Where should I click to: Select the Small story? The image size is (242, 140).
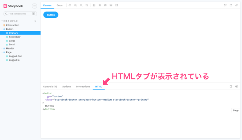click(x=12, y=45)
